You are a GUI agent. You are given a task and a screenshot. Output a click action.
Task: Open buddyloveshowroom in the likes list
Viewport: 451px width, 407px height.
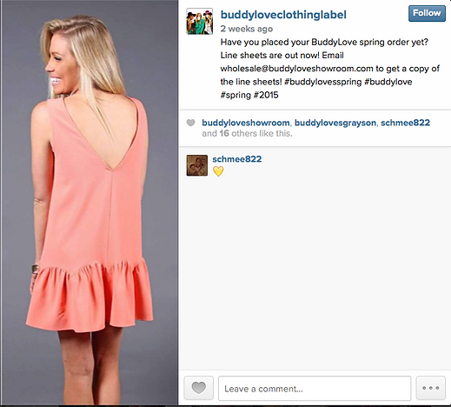(x=246, y=123)
